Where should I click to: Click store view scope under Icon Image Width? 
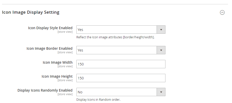click(65, 66)
